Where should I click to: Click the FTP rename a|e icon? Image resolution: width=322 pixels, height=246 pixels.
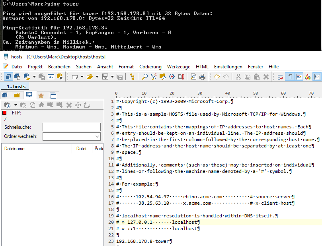(x=78, y=105)
